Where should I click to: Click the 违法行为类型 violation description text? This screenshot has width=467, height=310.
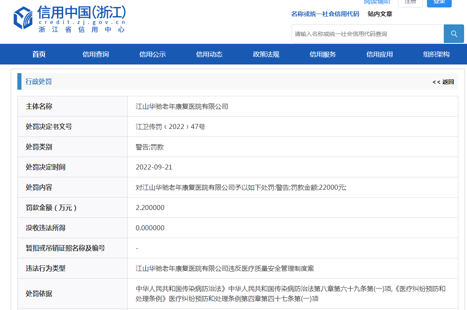pos(225,269)
